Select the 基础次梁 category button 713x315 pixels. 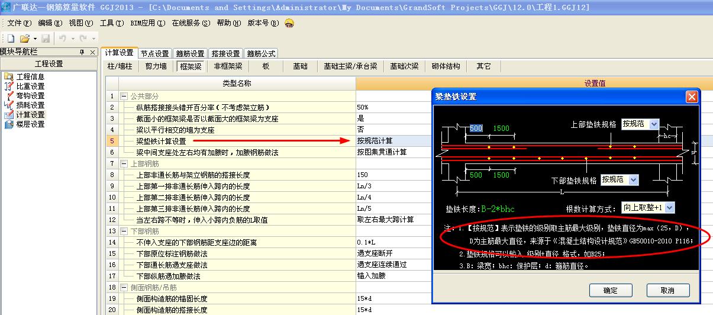(x=404, y=66)
